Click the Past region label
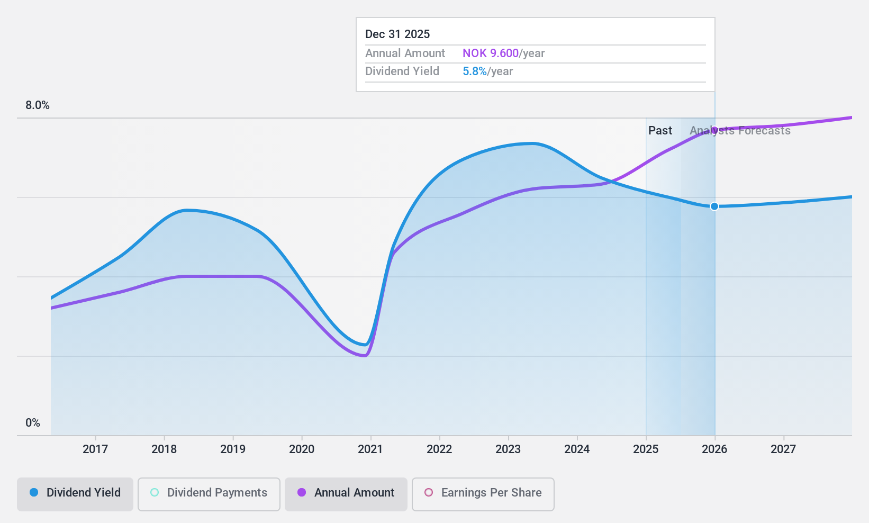Screen dimensions: 869x523 point(660,131)
